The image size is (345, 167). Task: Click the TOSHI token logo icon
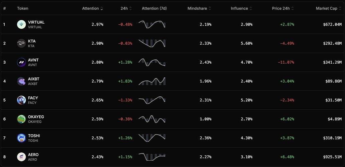coord(21,138)
